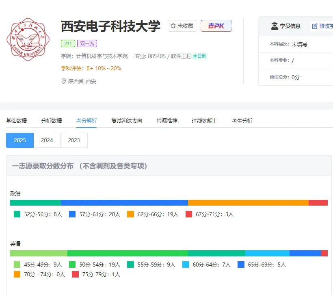This screenshot has width=333, height=295.
Task: Click the cyan 60分-64分 English bar segment
Action: click(x=267, y=253)
